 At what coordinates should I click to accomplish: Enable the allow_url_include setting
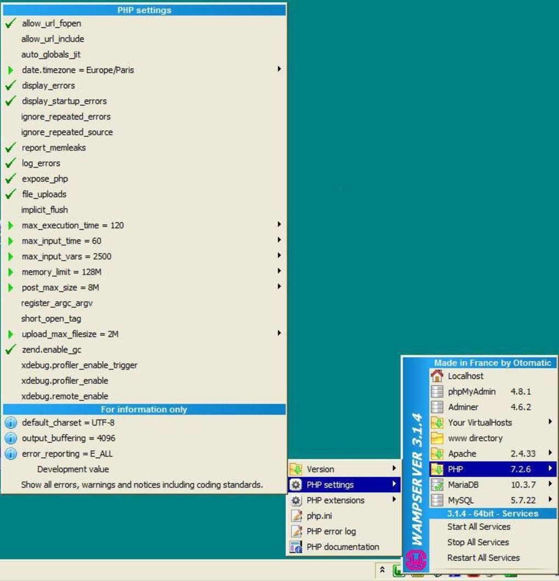pos(53,39)
